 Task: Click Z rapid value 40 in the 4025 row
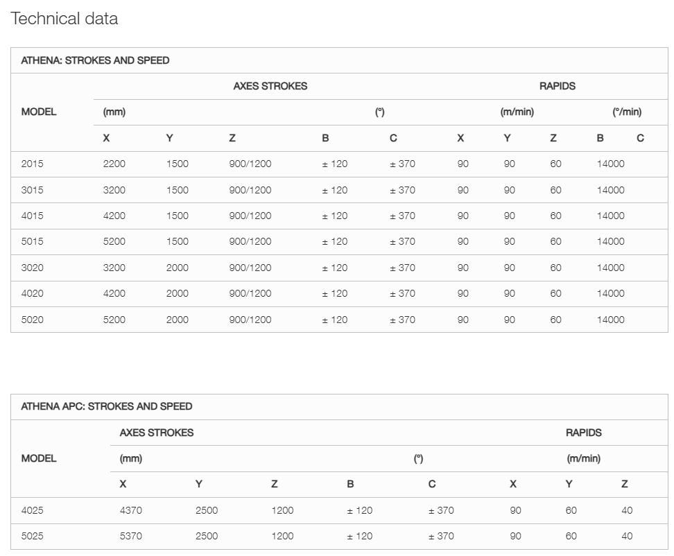point(627,510)
